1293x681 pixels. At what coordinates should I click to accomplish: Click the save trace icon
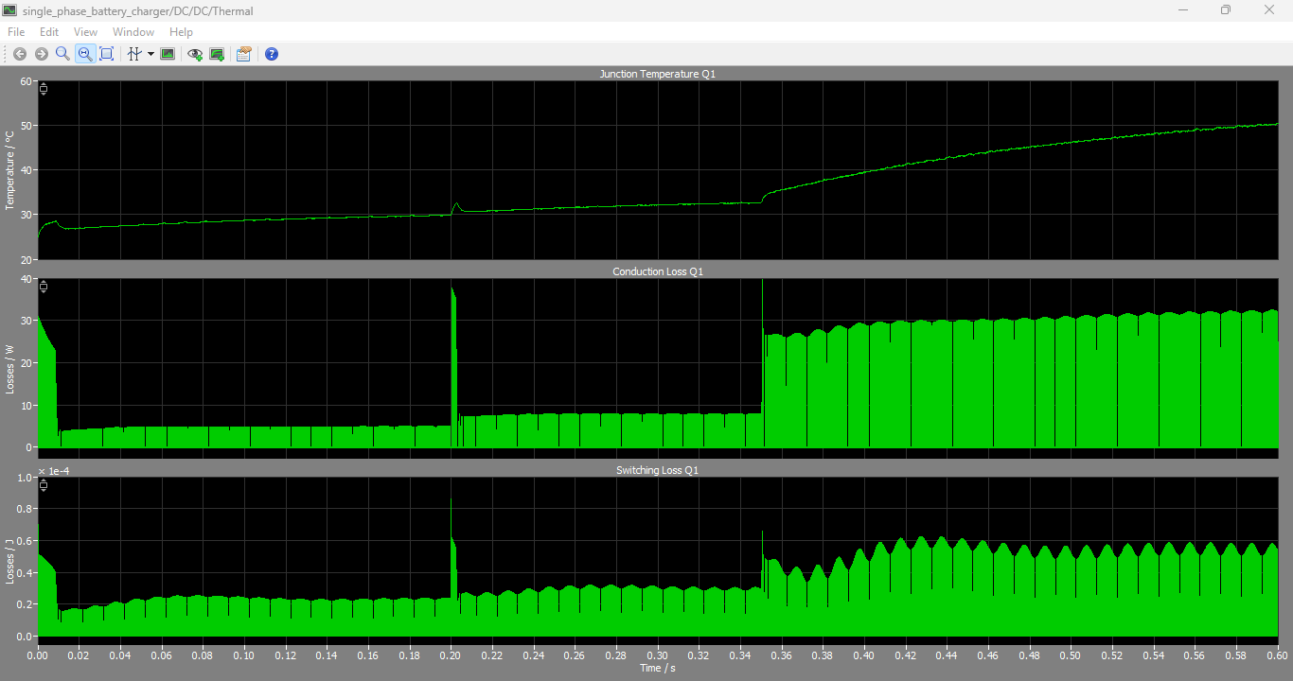tap(217, 54)
